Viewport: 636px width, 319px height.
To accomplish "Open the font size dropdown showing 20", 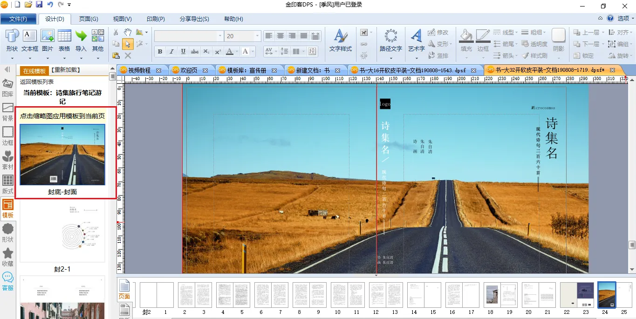I will point(257,36).
